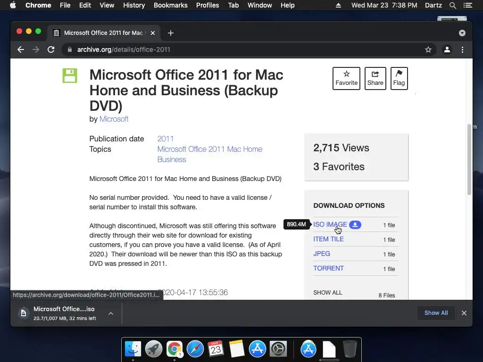Image resolution: width=483 pixels, height=362 pixels.
Task: Open the tab search dropdown arrow
Action: pos(462,33)
